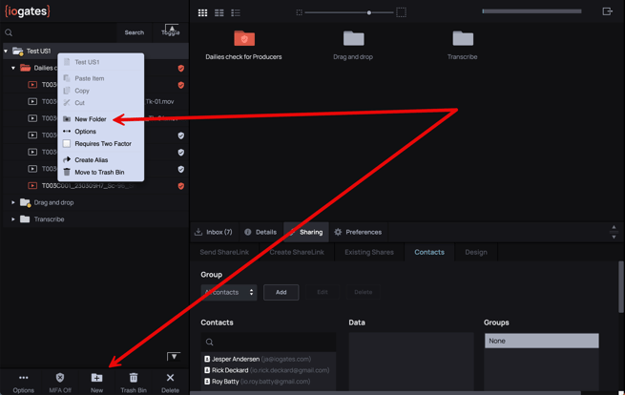
Task: Click the logout icon at top right
Action: pyautogui.click(x=607, y=11)
